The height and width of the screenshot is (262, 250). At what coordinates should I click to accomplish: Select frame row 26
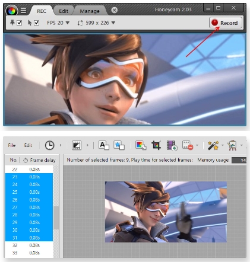point(29,200)
